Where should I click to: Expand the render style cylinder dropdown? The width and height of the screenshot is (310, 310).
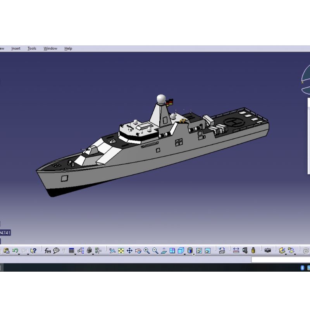[194, 254]
